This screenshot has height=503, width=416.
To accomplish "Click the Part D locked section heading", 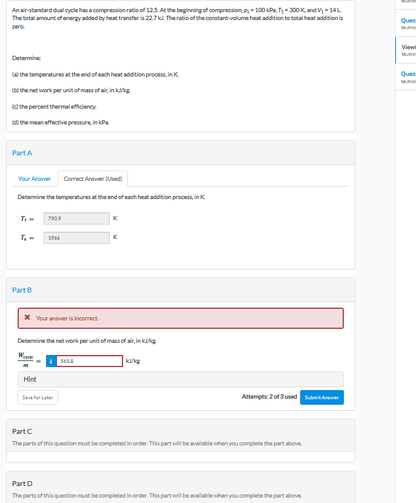I will [x=22, y=484].
